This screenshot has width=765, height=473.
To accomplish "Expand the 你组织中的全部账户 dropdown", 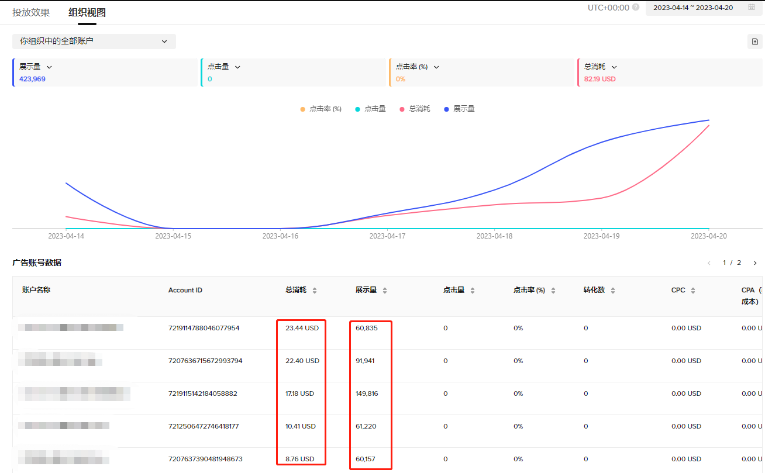I will click(94, 42).
